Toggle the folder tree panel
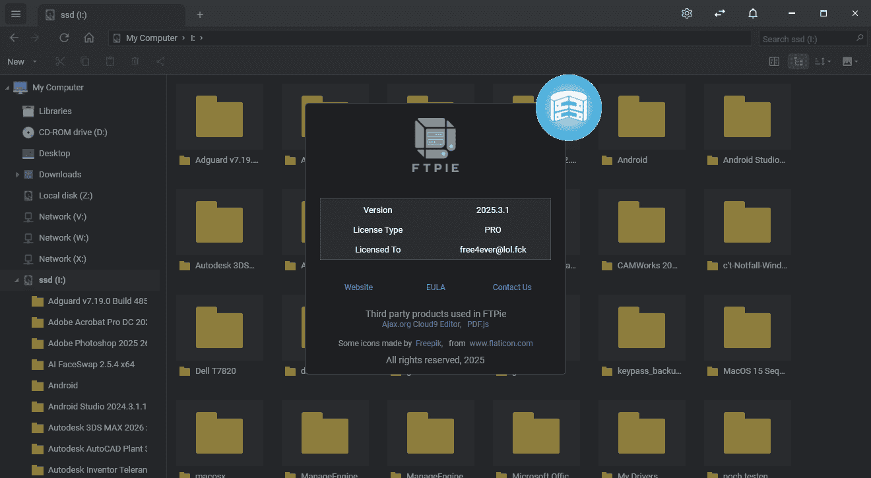The image size is (871, 478). (798, 61)
